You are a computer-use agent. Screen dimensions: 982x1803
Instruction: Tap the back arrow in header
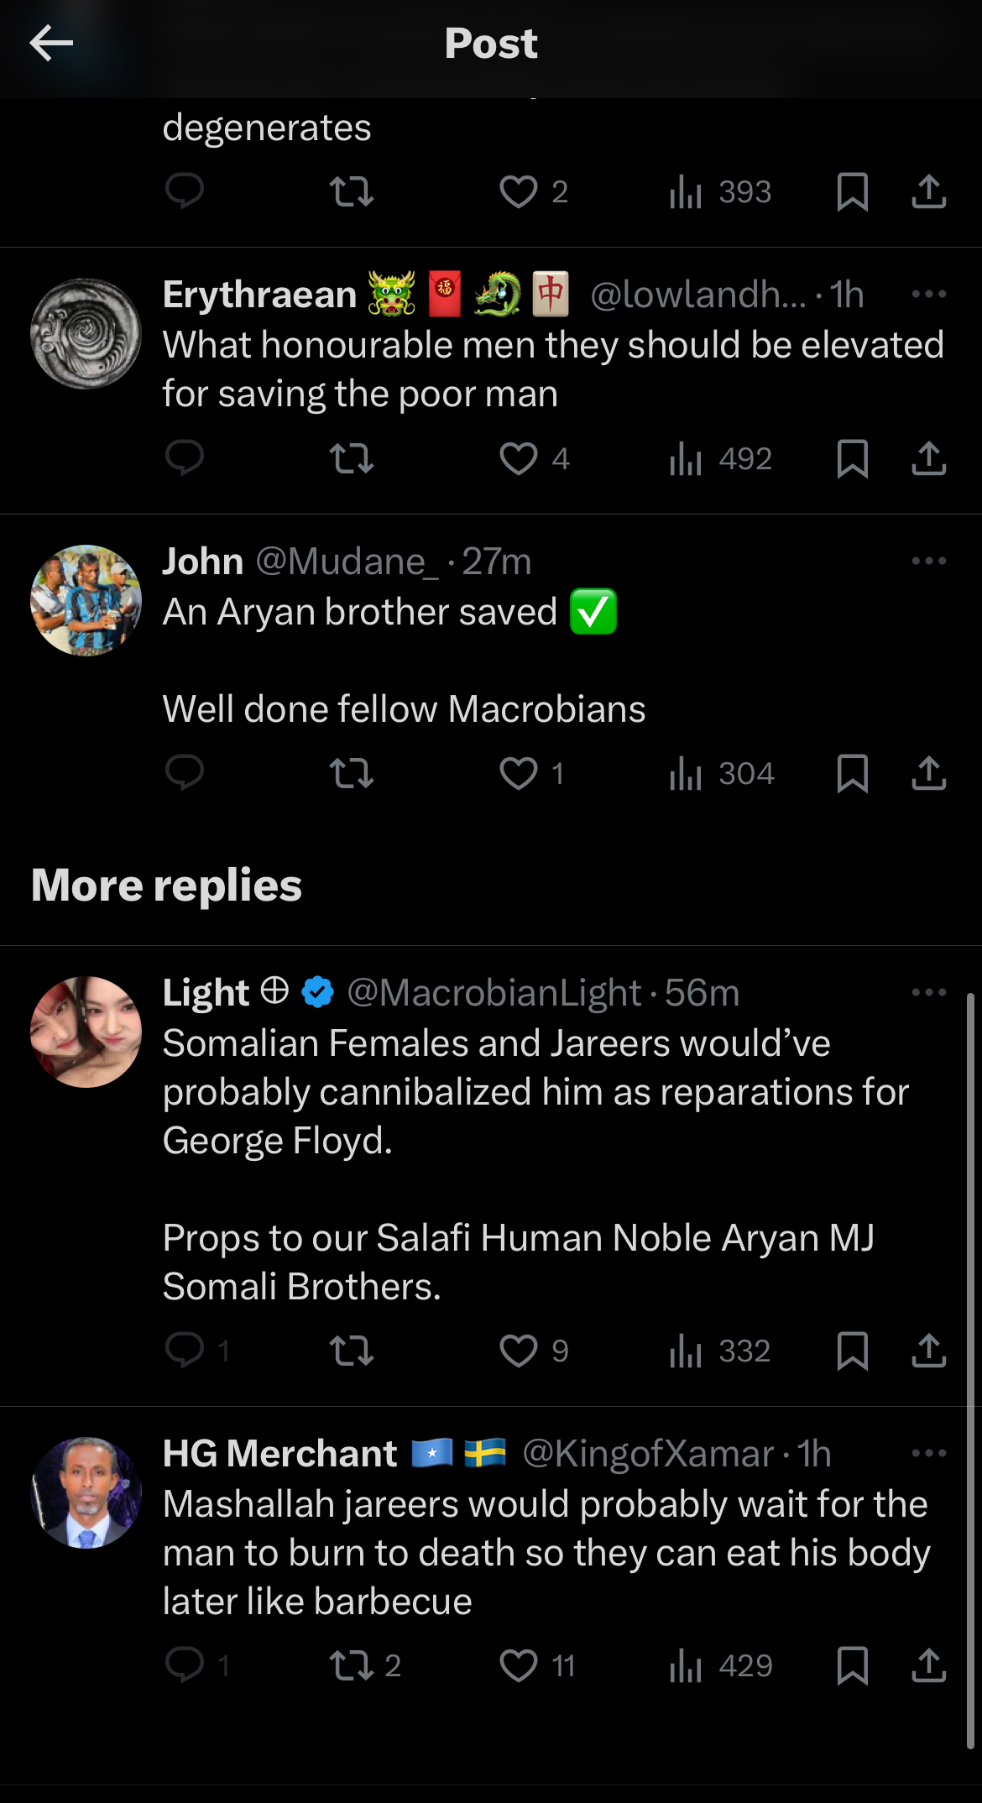click(51, 44)
